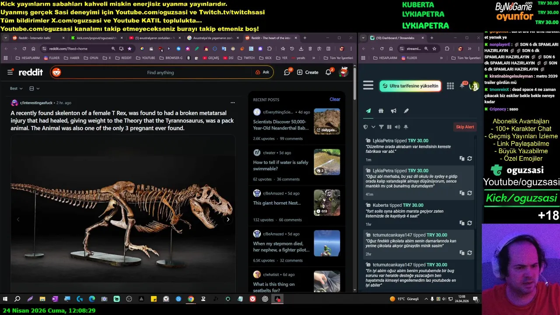
Task: Open Reddit Ask answers button
Action: tap(262, 72)
